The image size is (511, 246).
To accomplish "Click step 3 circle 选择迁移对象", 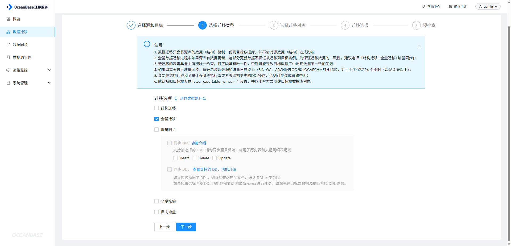I will coord(274,25).
